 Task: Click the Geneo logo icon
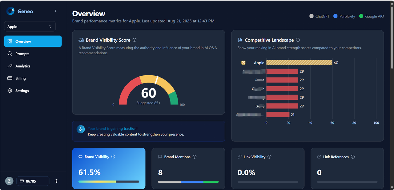click(x=10, y=11)
